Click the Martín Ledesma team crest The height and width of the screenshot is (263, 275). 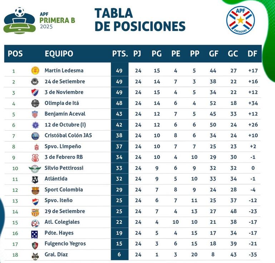tap(35, 71)
